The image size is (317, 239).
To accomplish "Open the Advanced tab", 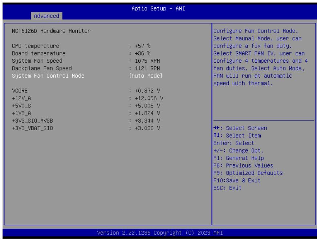I will tap(46, 16).
